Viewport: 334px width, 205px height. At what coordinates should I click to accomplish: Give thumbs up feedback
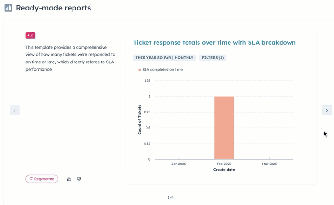[69, 179]
